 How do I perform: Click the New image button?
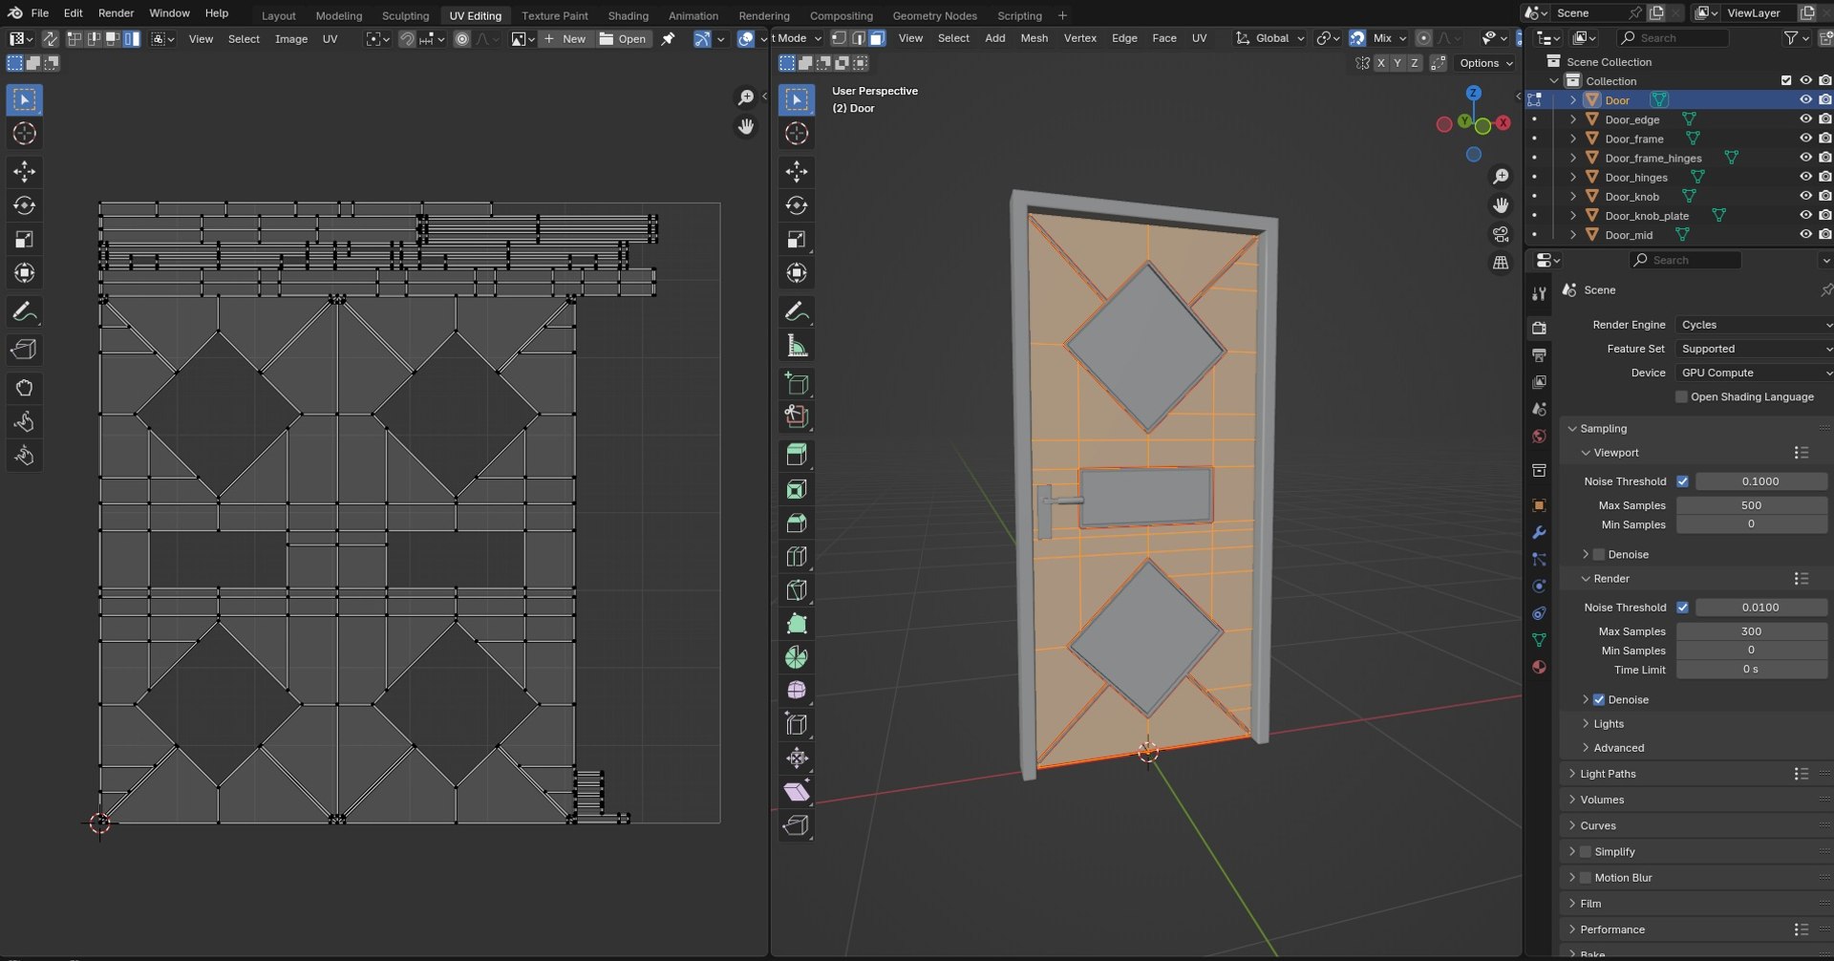(x=564, y=39)
